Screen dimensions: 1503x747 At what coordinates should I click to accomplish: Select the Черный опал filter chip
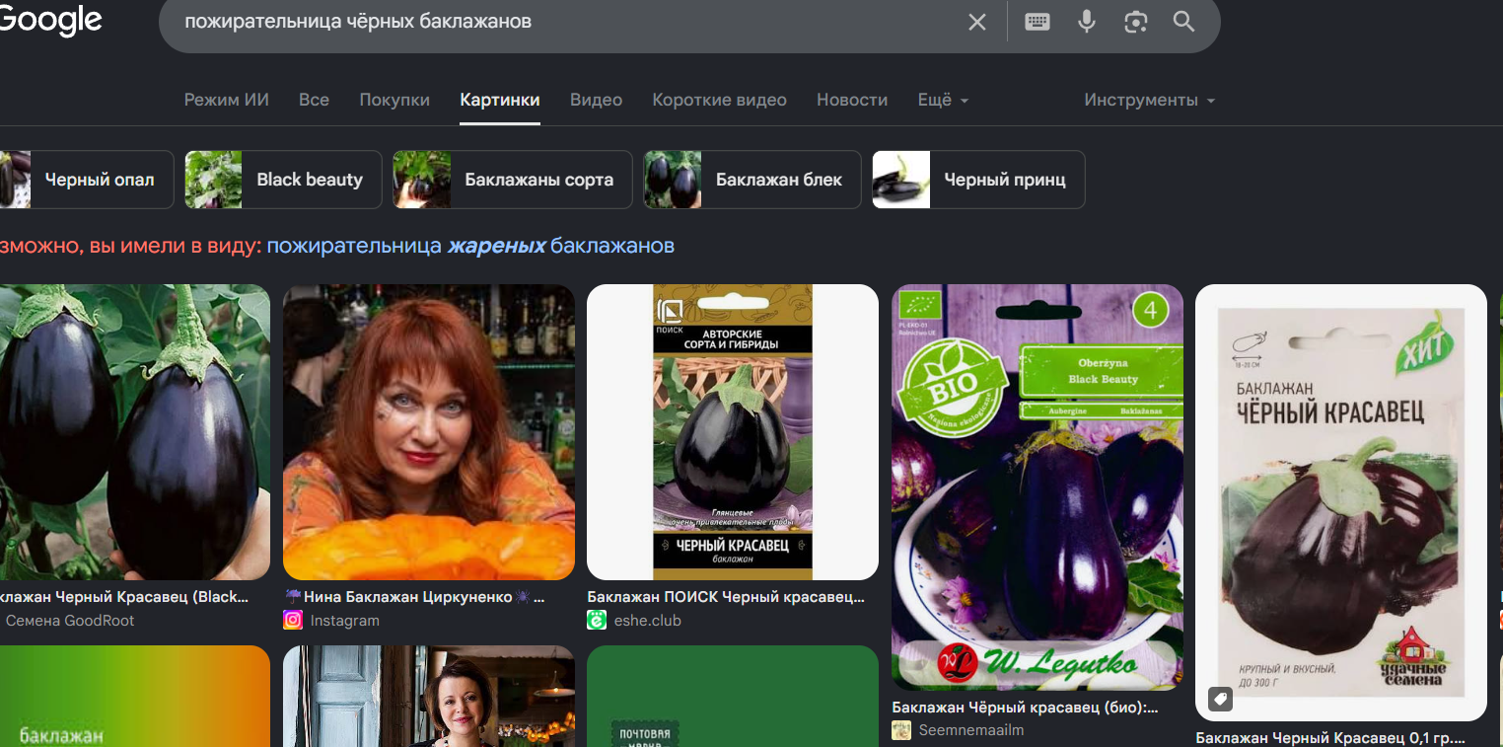pyautogui.click(x=87, y=180)
